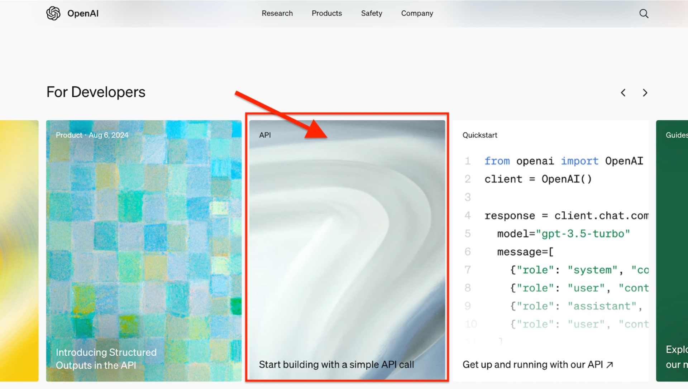Image resolution: width=688 pixels, height=389 pixels.
Task: Click the OpenAI logo icon
Action: pyautogui.click(x=53, y=14)
